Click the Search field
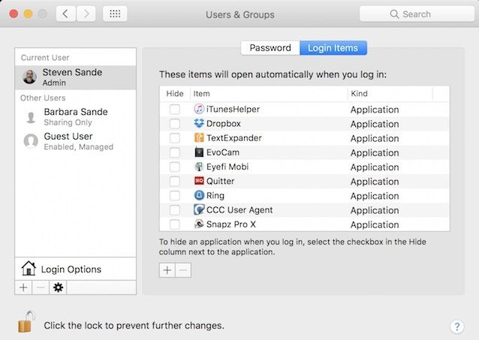The image size is (479, 340). [415, 14]
